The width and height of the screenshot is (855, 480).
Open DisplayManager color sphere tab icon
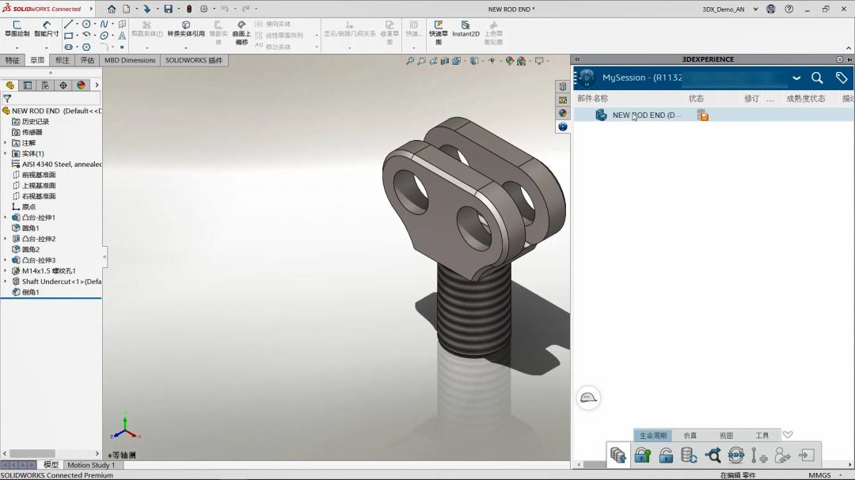(82, 85)
